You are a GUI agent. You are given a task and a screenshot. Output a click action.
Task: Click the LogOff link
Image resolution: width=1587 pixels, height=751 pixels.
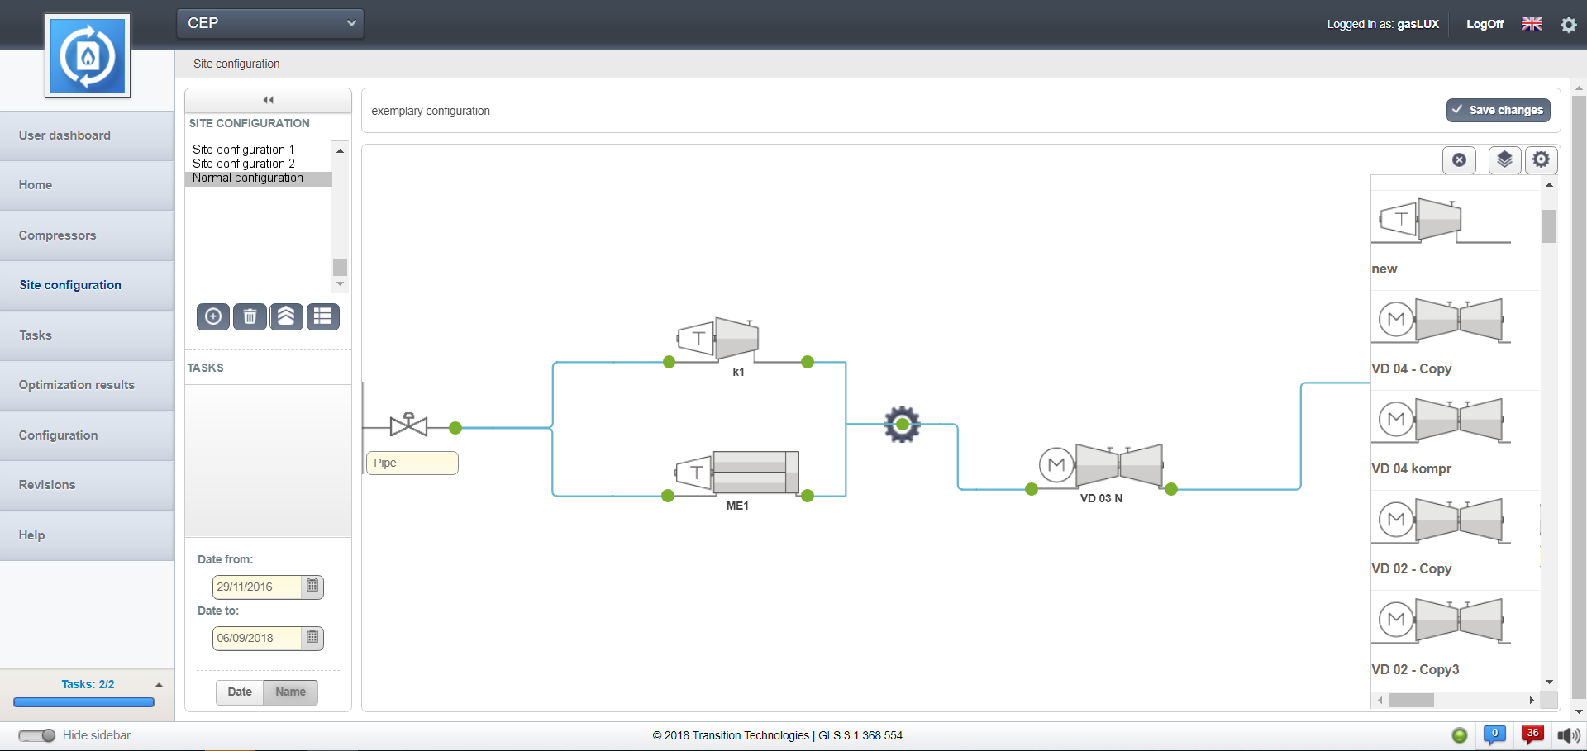(x=1485, y=24)
